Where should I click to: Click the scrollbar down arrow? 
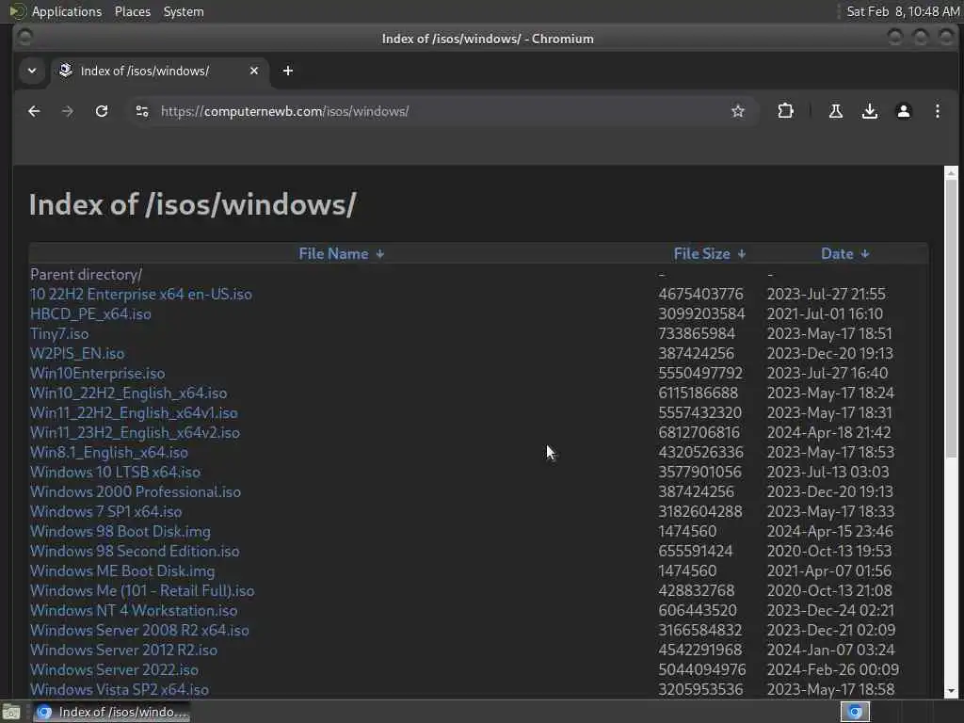[951, 692]
